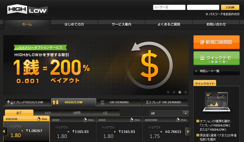This screenshot has height=142, width=244.
Task: Open the All asset dropdown
Action: coord(169,113)
